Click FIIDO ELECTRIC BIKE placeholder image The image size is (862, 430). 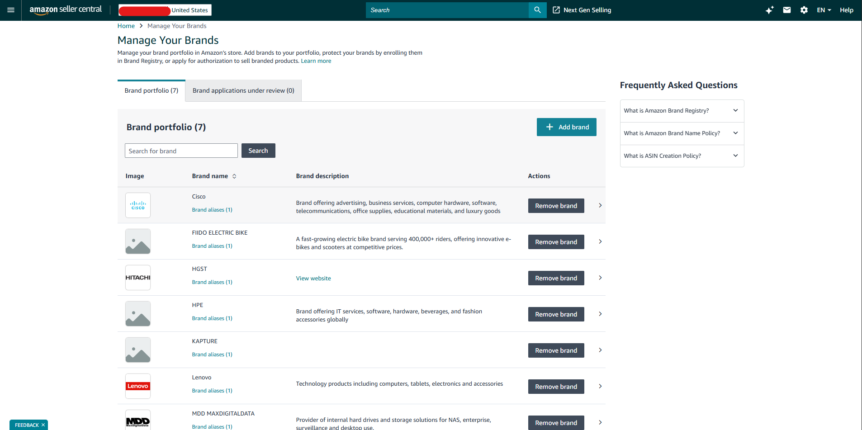coord(138,241)
